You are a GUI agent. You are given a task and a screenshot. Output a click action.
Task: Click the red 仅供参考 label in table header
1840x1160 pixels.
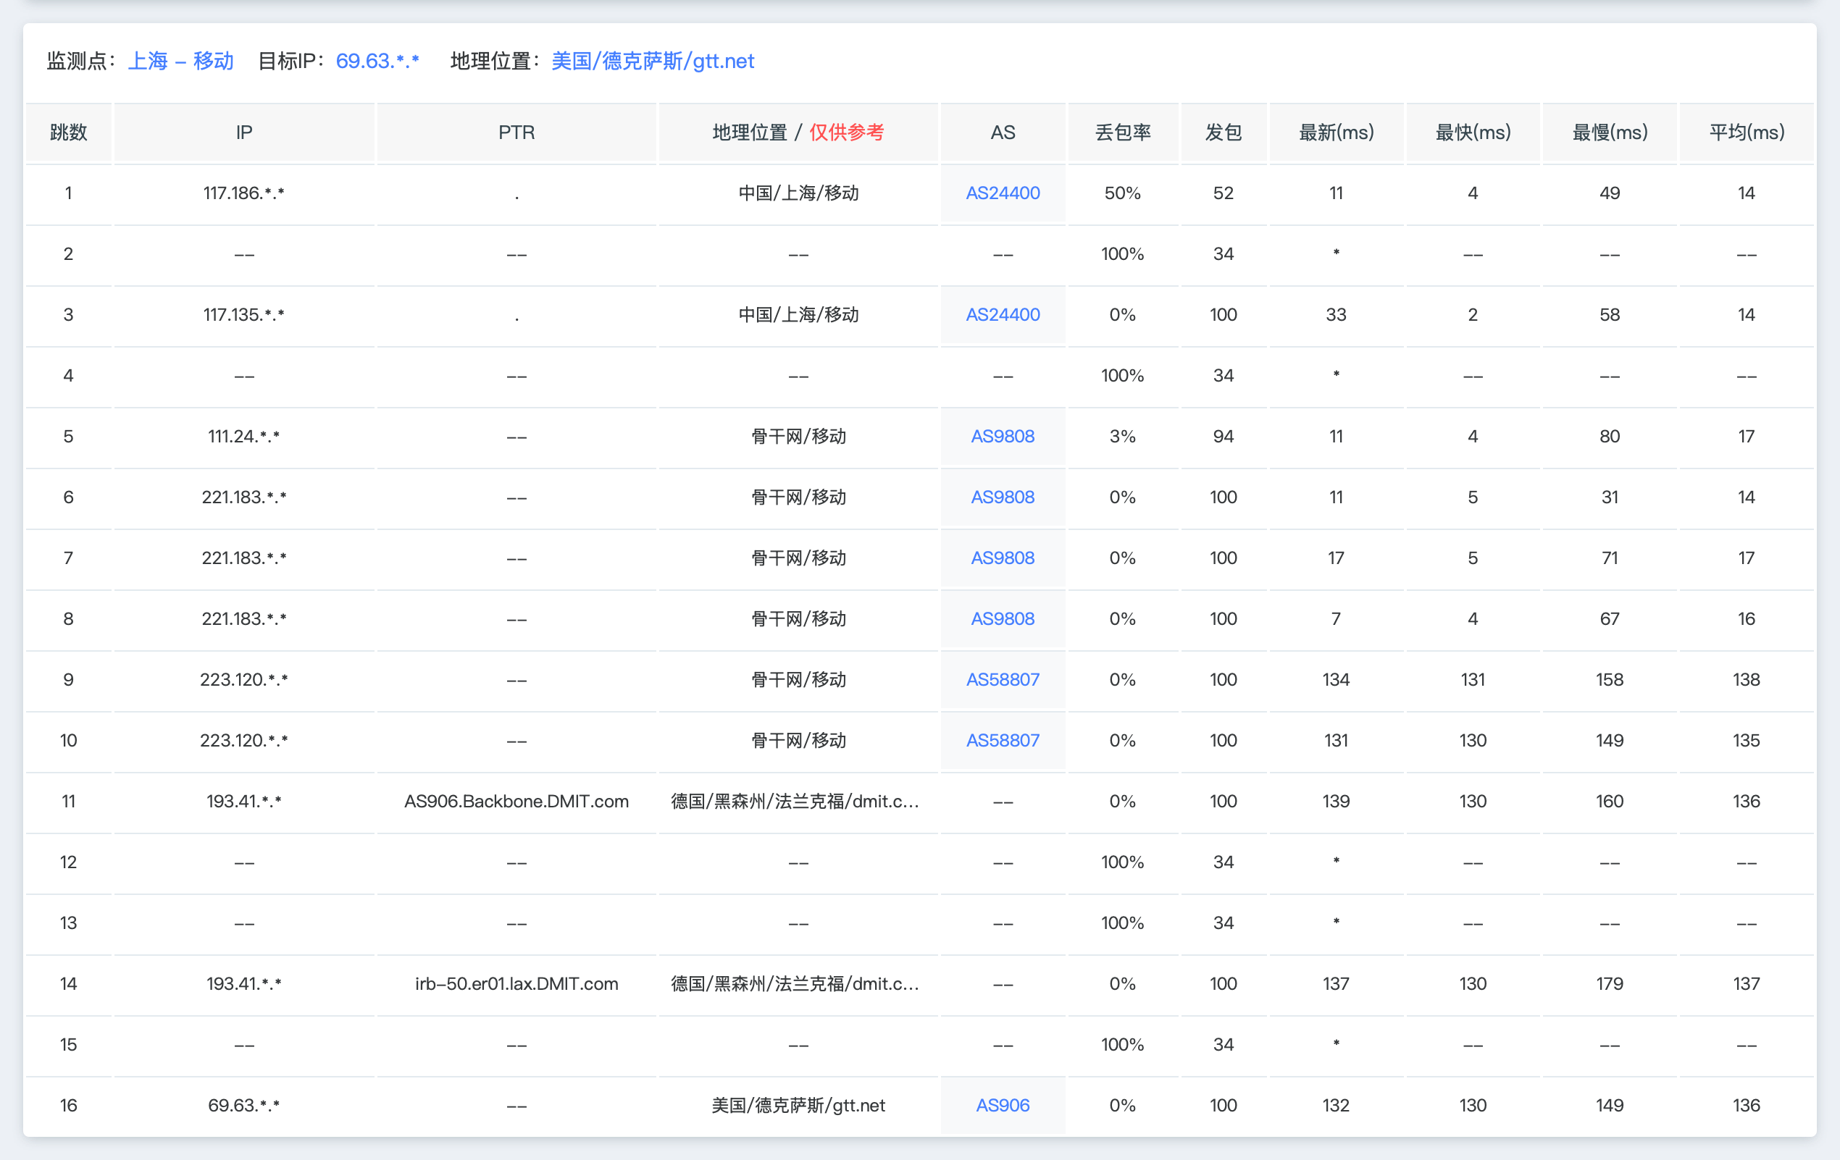(848, 132)
